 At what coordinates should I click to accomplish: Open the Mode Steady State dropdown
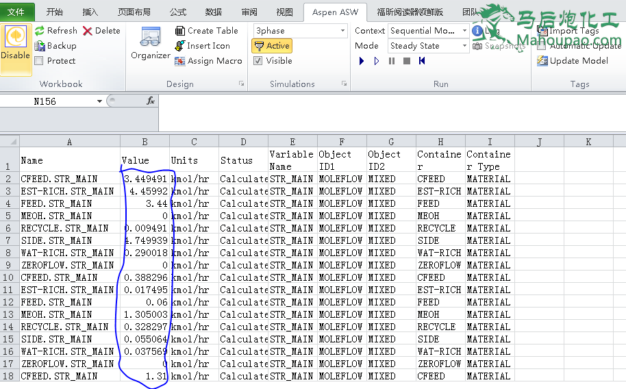465,46
